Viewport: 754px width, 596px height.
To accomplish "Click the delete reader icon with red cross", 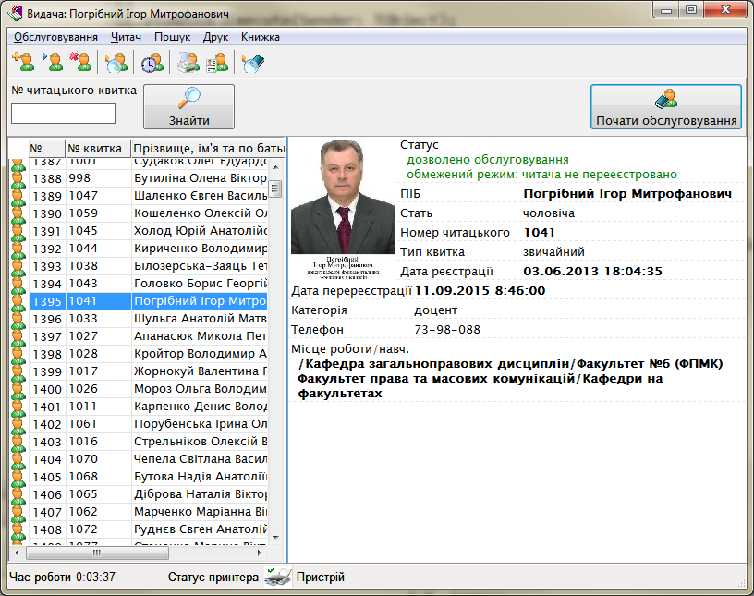I will point(81,62).
